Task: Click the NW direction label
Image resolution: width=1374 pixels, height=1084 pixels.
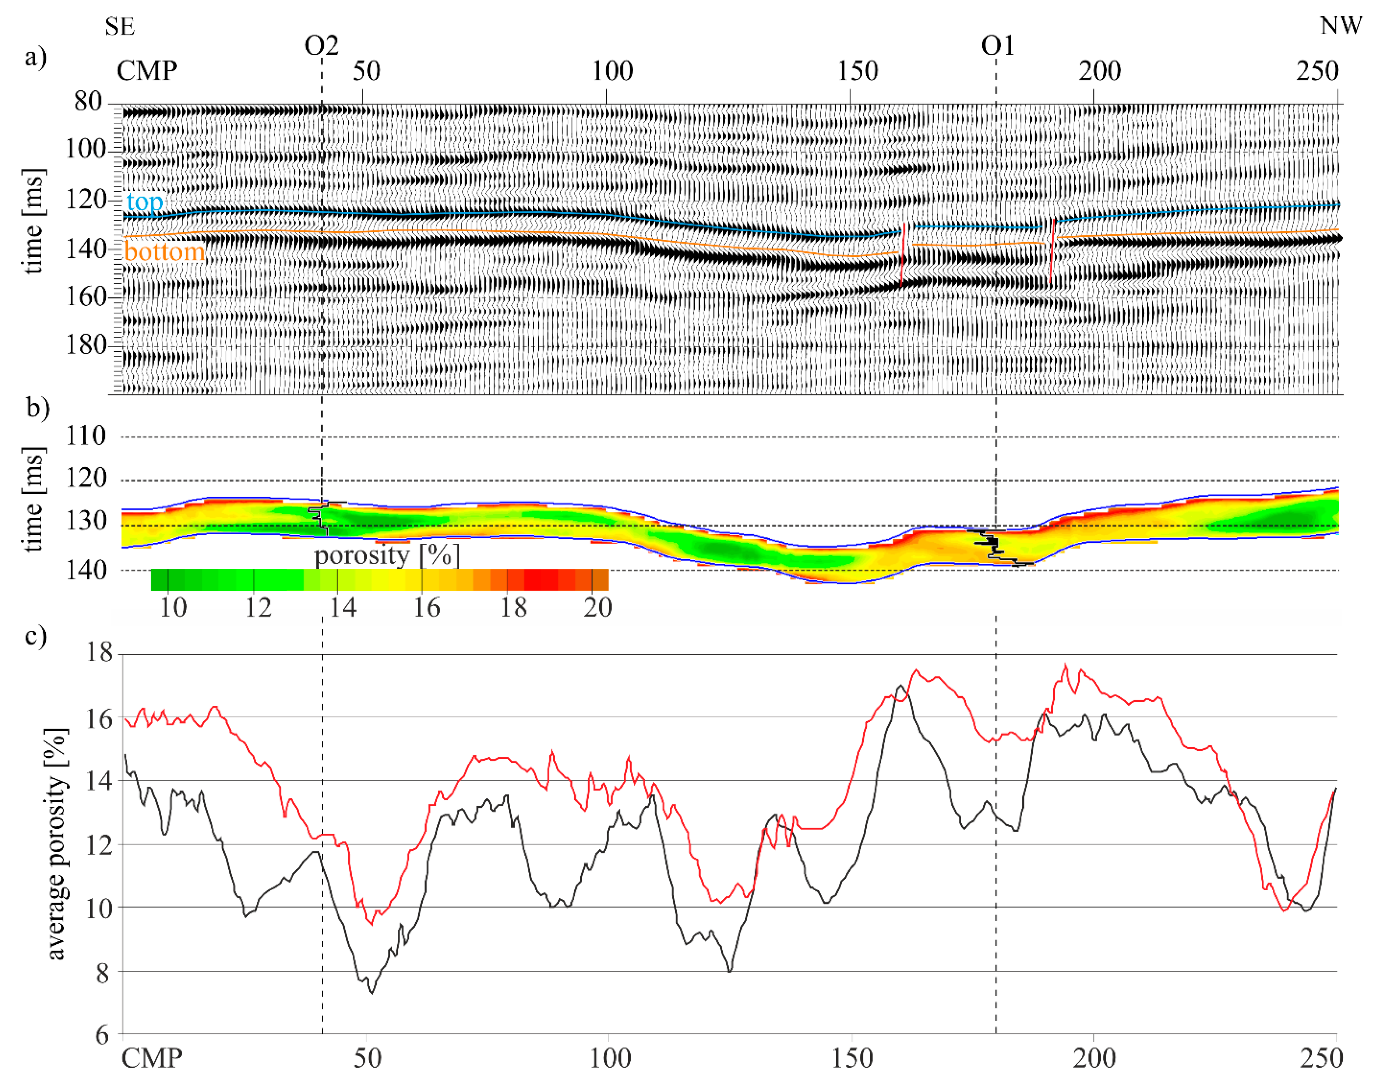Action: [x=1341, y=25]
